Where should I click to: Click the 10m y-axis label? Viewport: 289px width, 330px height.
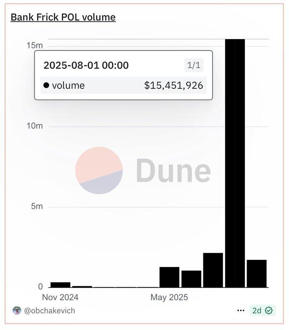35,126
